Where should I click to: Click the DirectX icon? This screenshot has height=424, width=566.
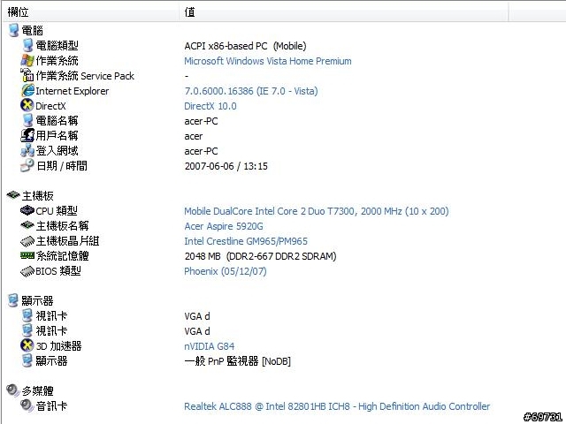[27, 105]
